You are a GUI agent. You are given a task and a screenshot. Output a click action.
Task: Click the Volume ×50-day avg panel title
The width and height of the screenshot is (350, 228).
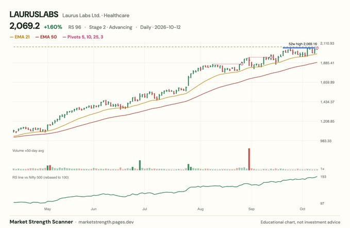[28, 150]
